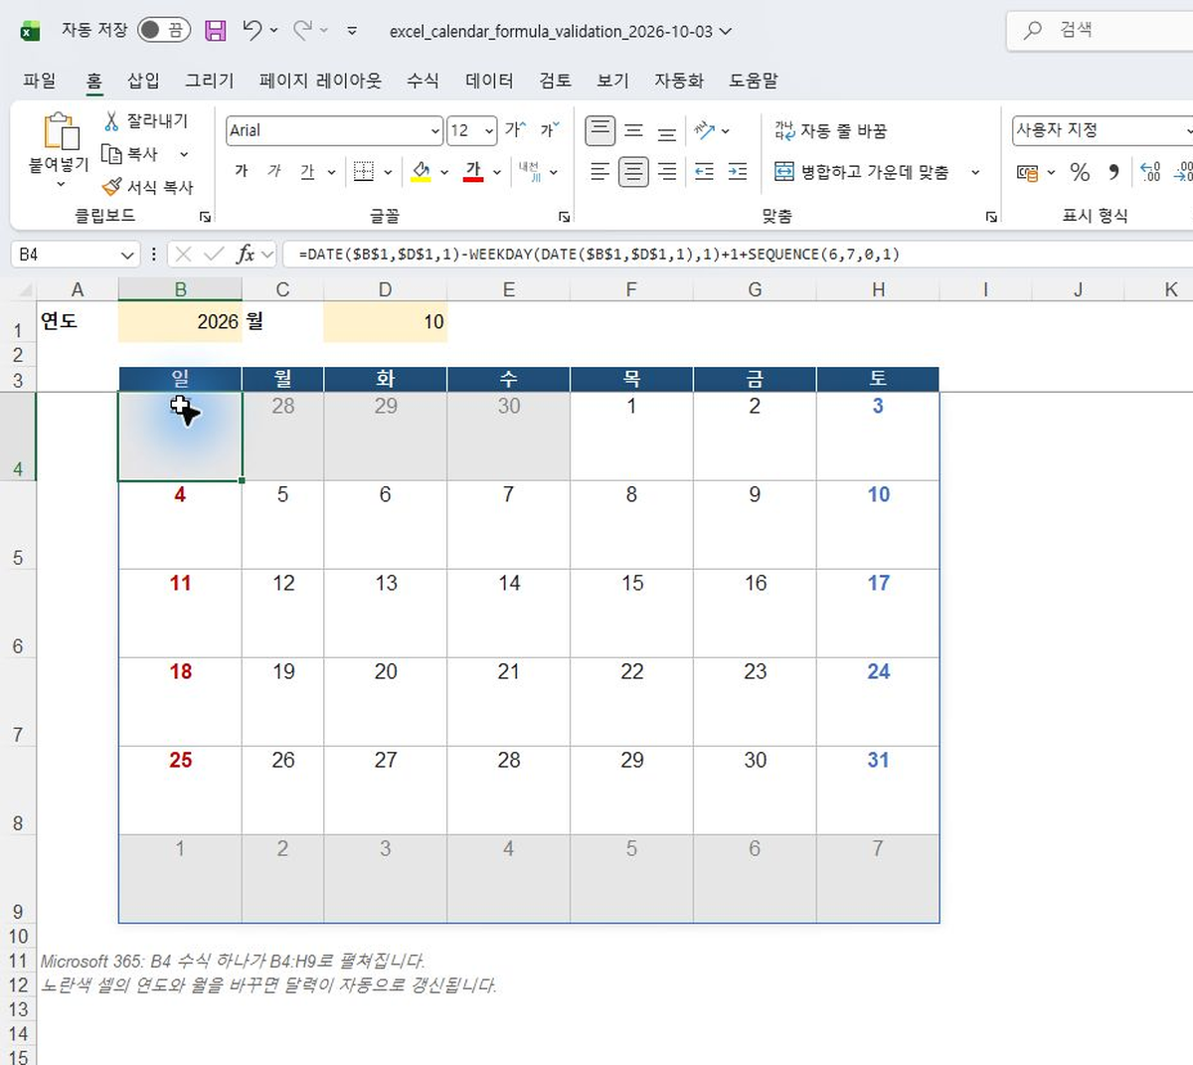This screenshot has height=1065, width=1193.
Task: Select the calendar cell showing 15
Action: point(631,614)
